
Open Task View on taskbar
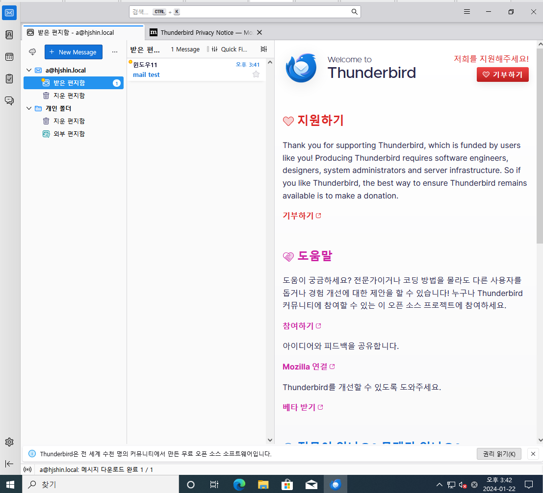pyautogui.click(x=214, y=484)
